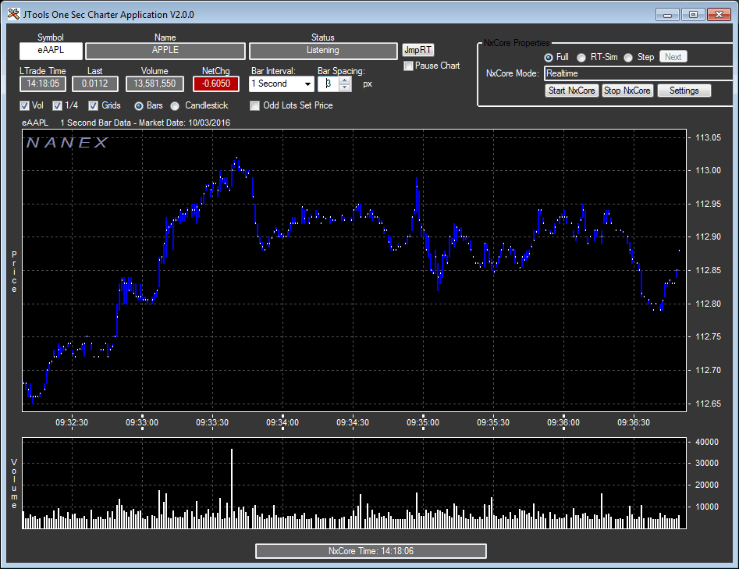Click the NetChg value -0.6050
This screenshot has height=569, width=739.
(216, 84)
